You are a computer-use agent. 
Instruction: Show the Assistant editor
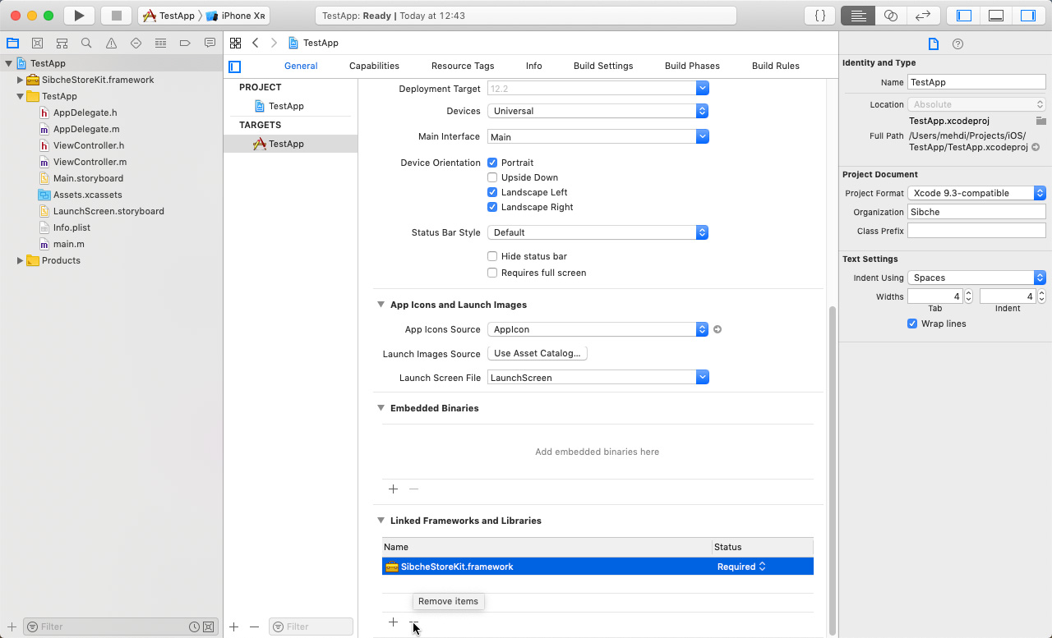(x=890, y=16)
